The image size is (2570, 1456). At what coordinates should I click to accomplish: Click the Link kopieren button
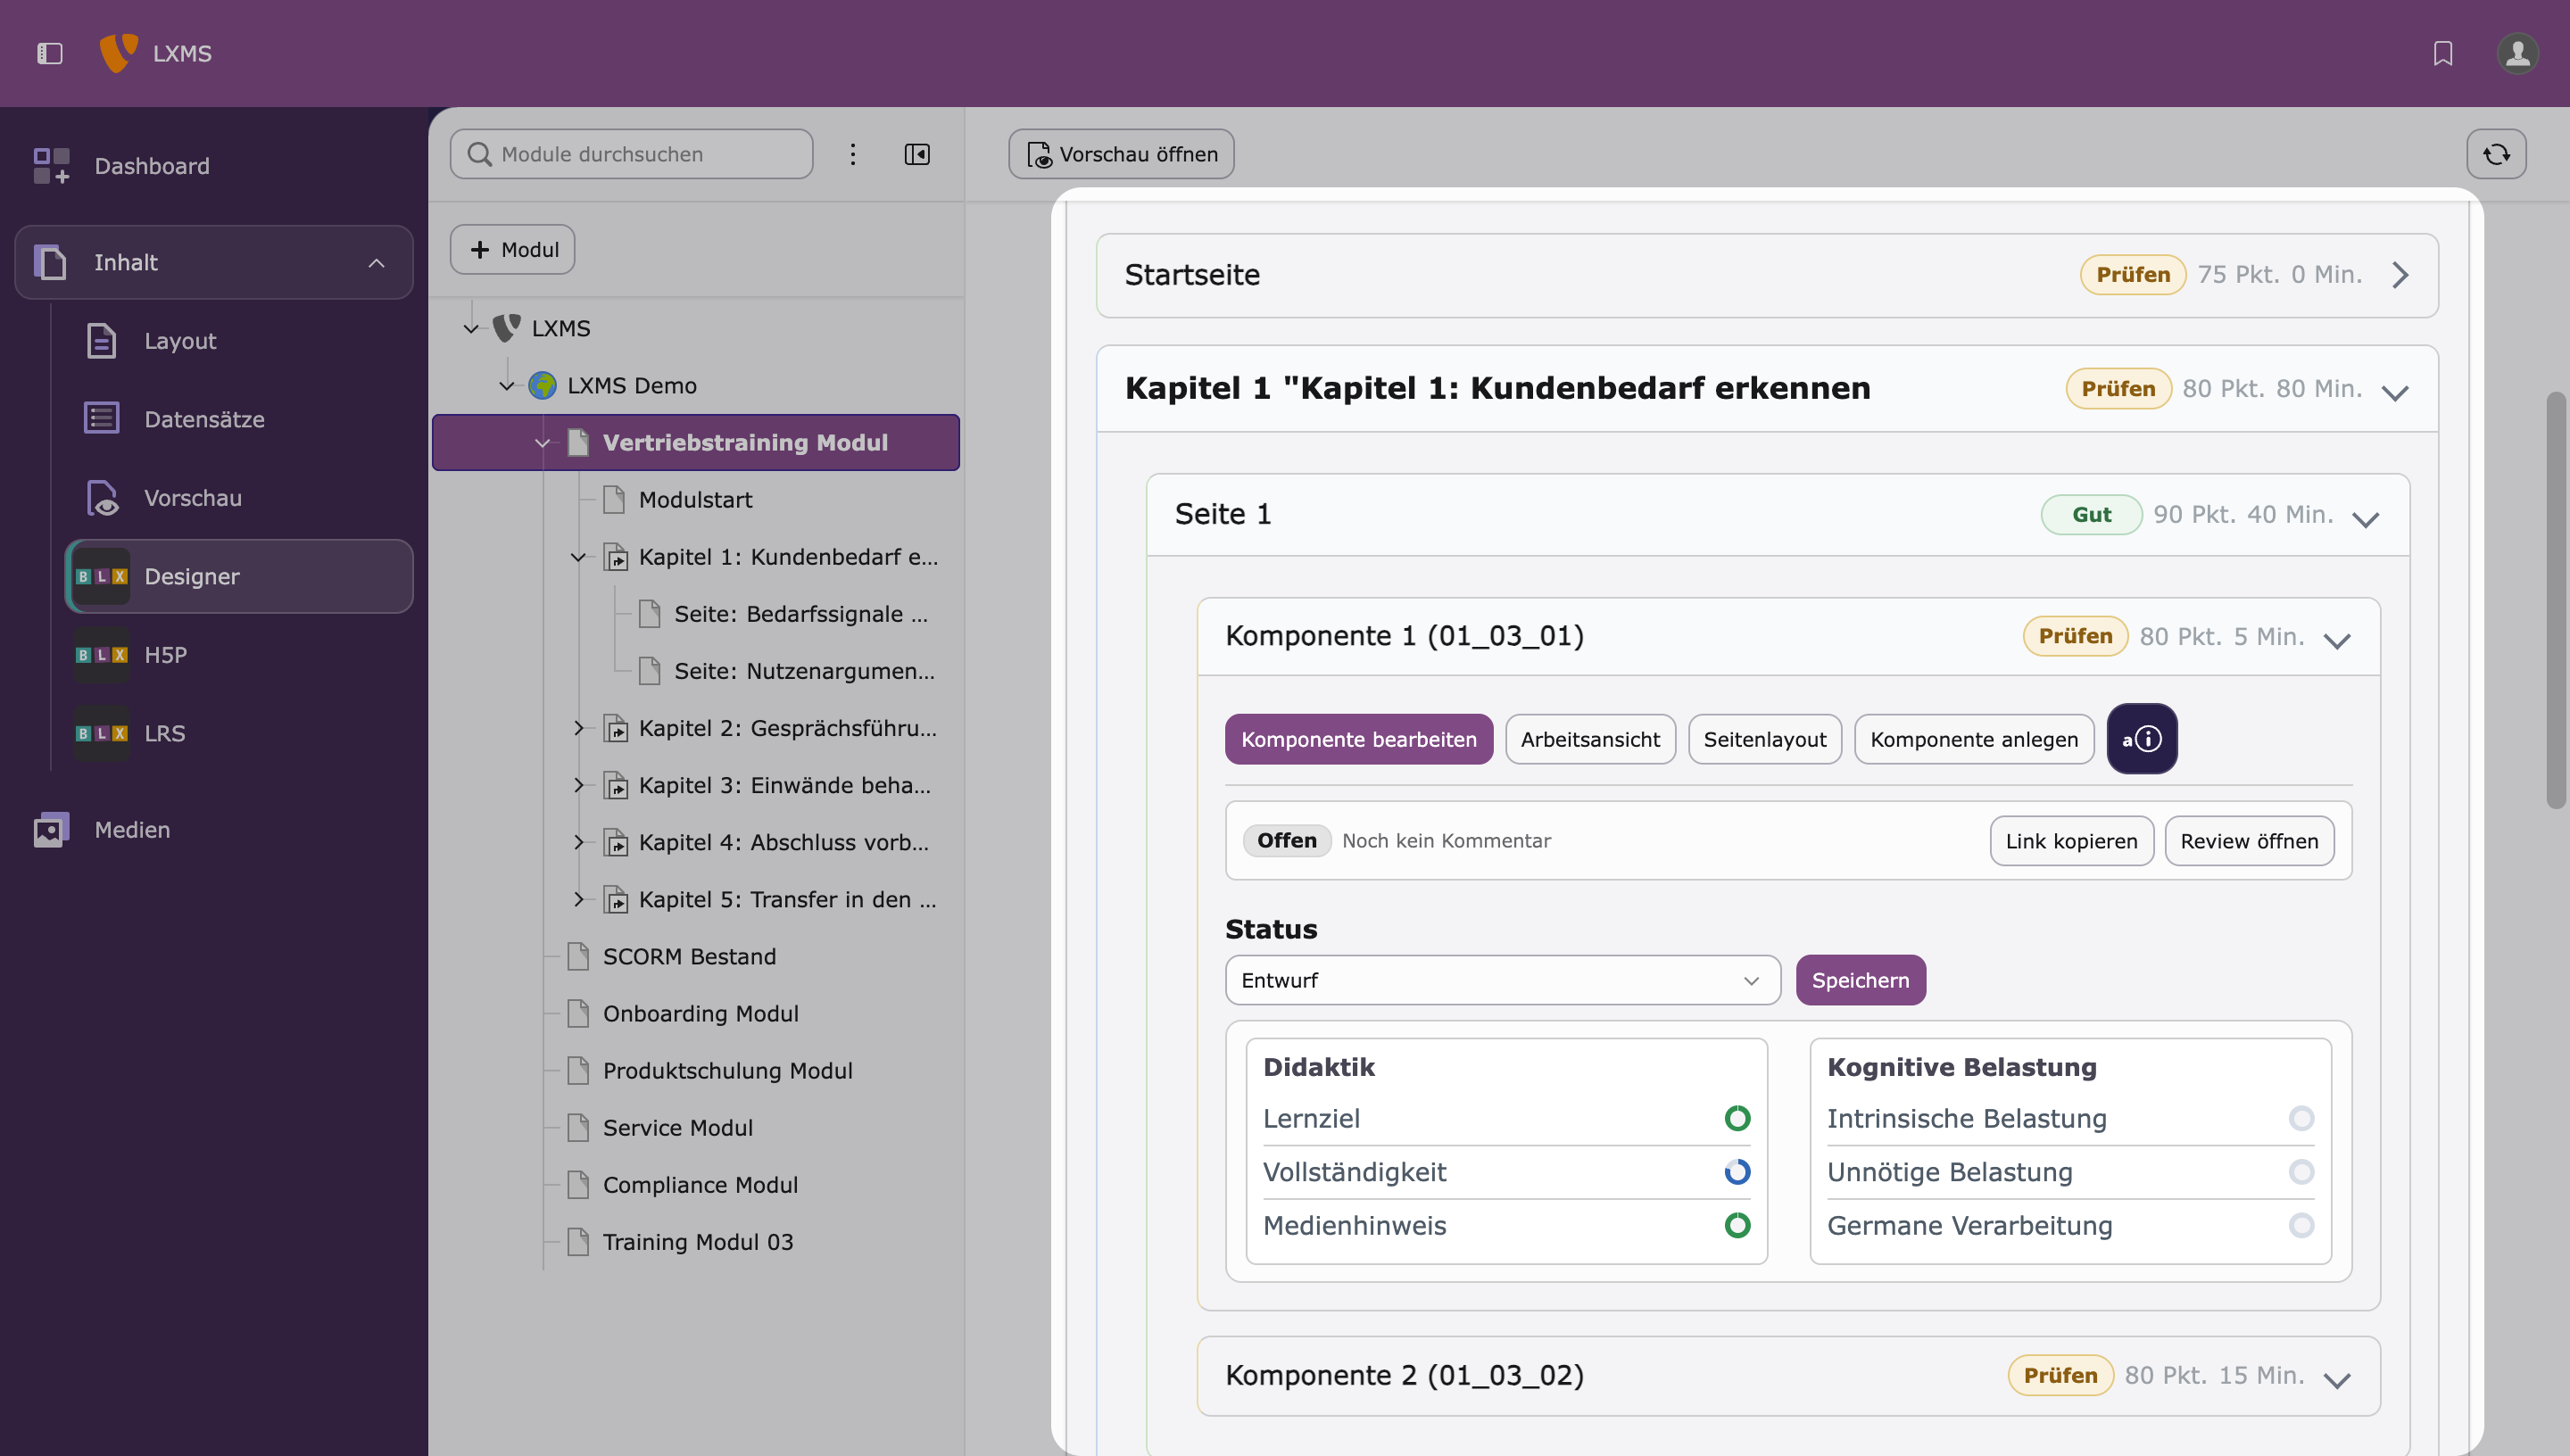(2072, 841)
